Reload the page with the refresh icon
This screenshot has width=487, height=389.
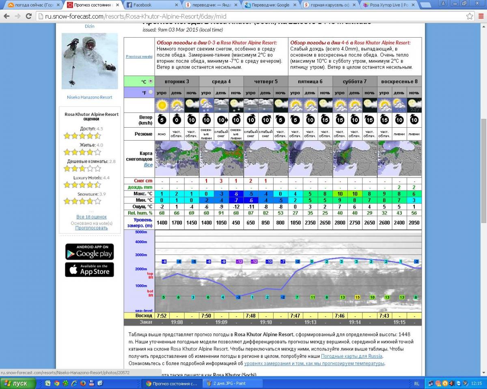click(x=28, y=16)
